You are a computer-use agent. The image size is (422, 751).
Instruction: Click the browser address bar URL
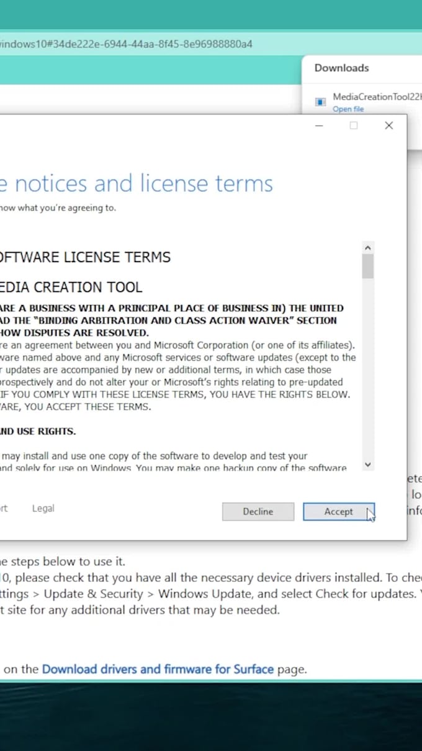(126, 44)
